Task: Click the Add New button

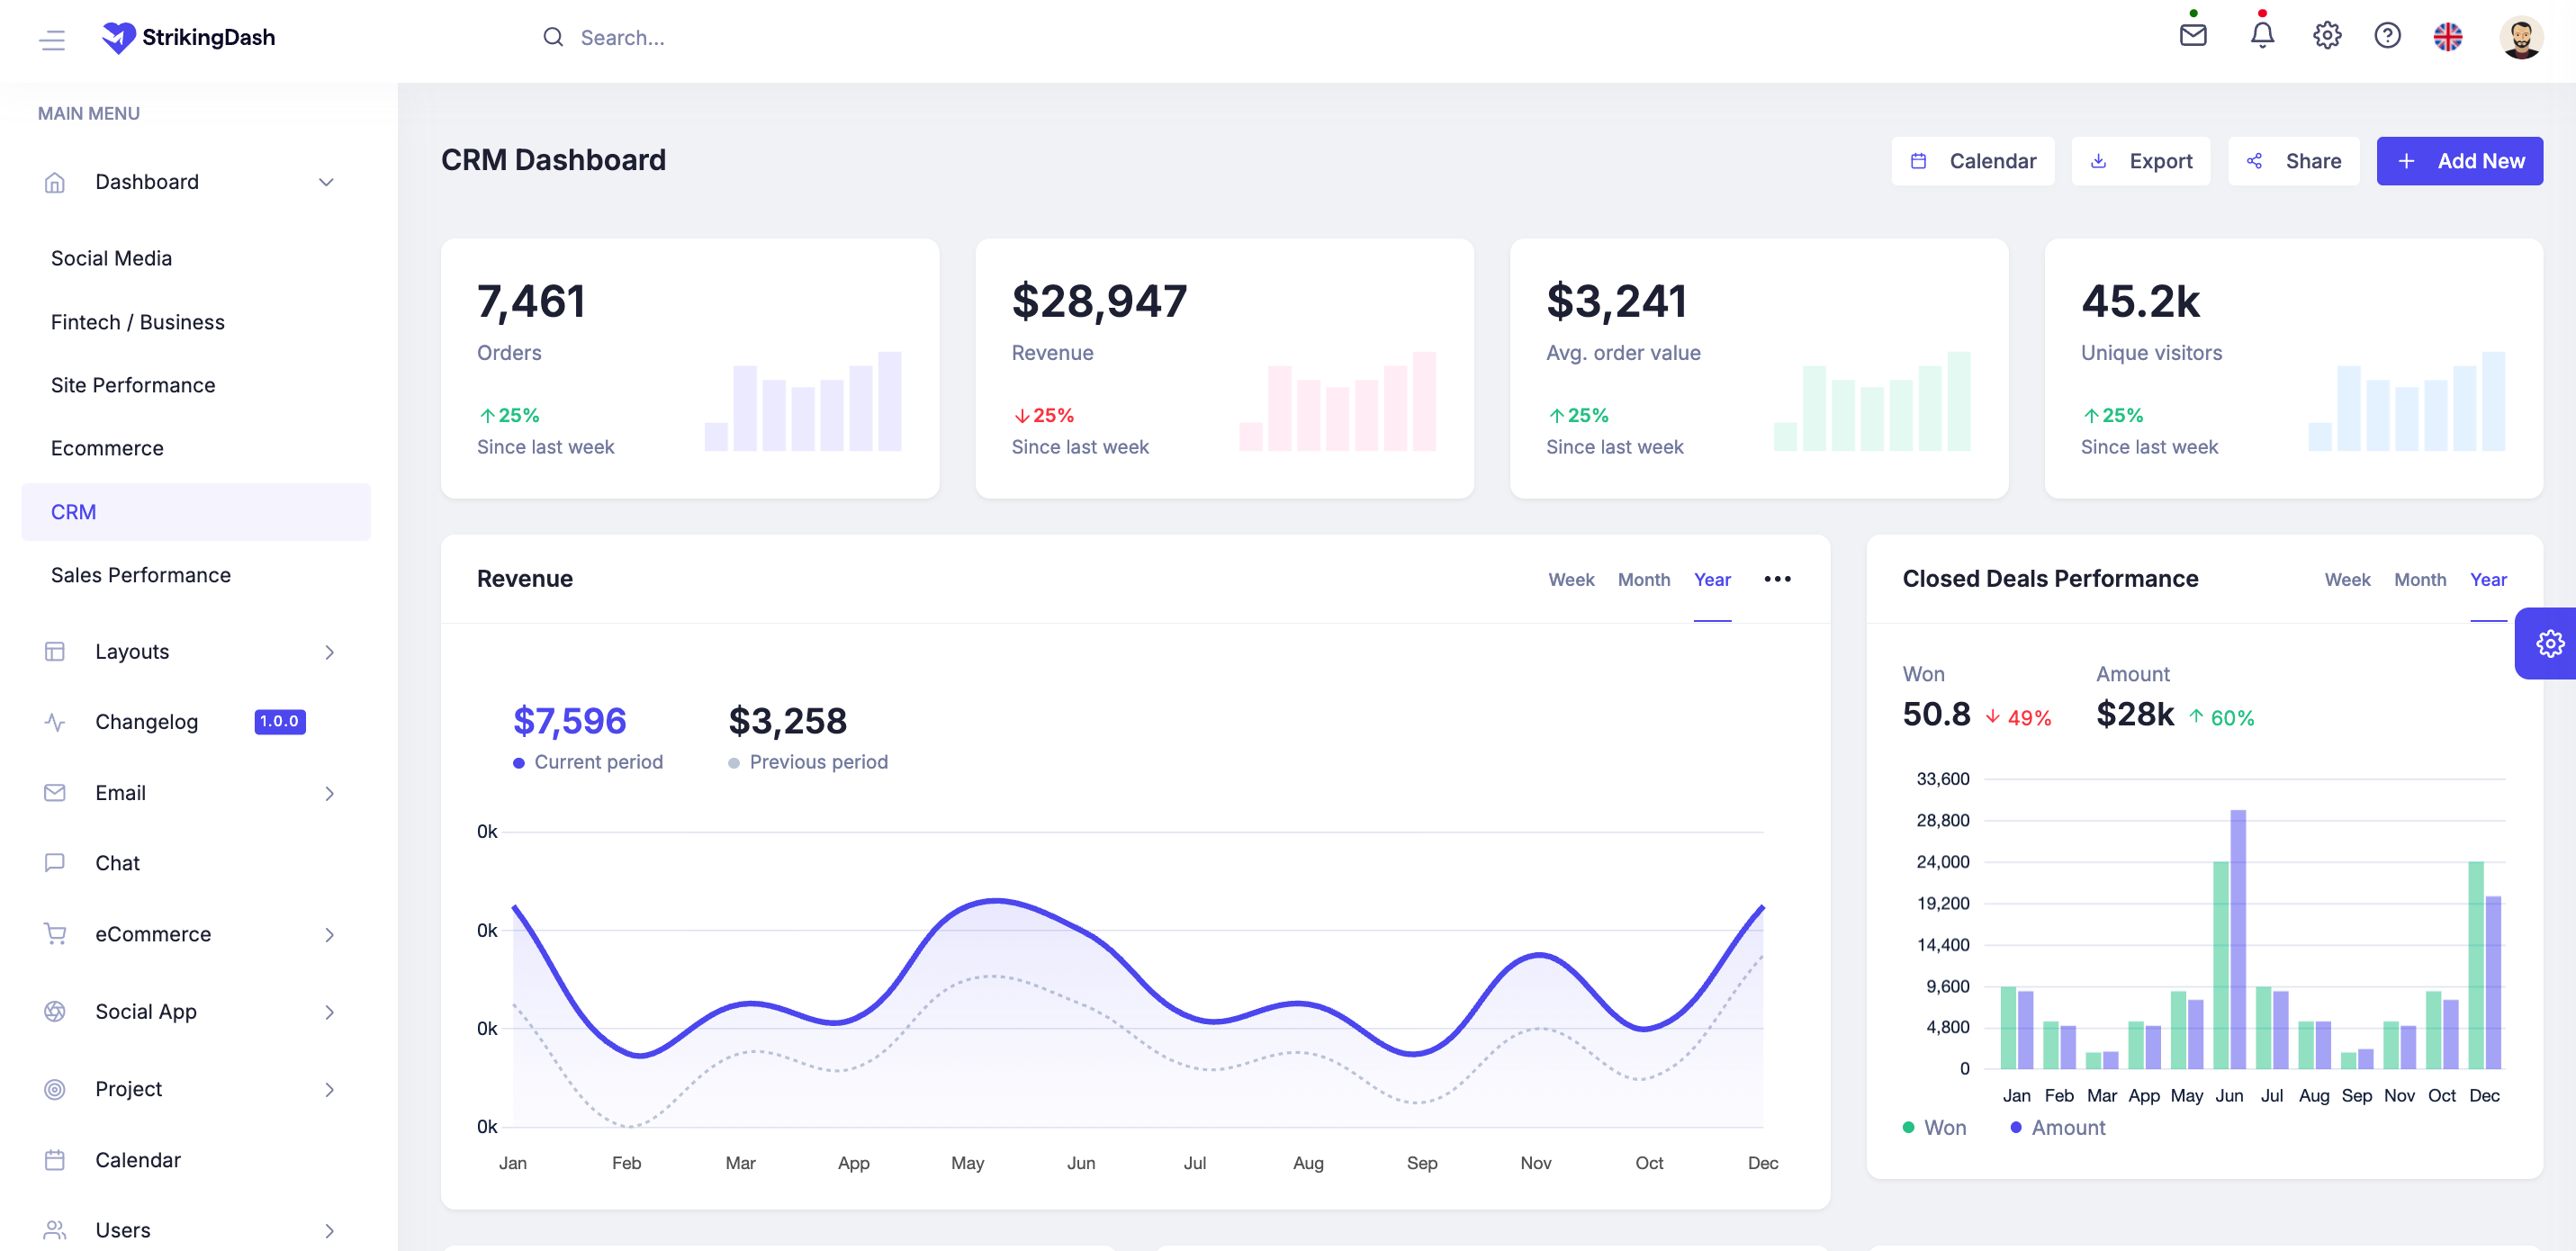Action: tap(2460, 160)
